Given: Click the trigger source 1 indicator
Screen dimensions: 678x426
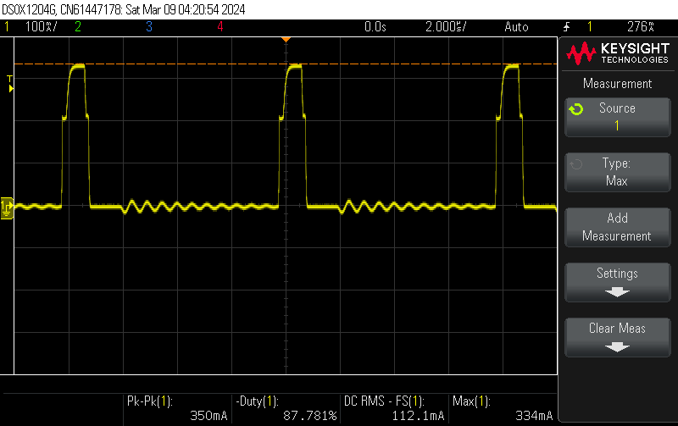Looking at the screenshot, I should 590,27.
